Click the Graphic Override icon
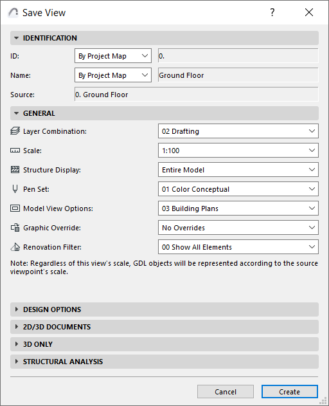The image size is (329, 406). coord(15,228)
